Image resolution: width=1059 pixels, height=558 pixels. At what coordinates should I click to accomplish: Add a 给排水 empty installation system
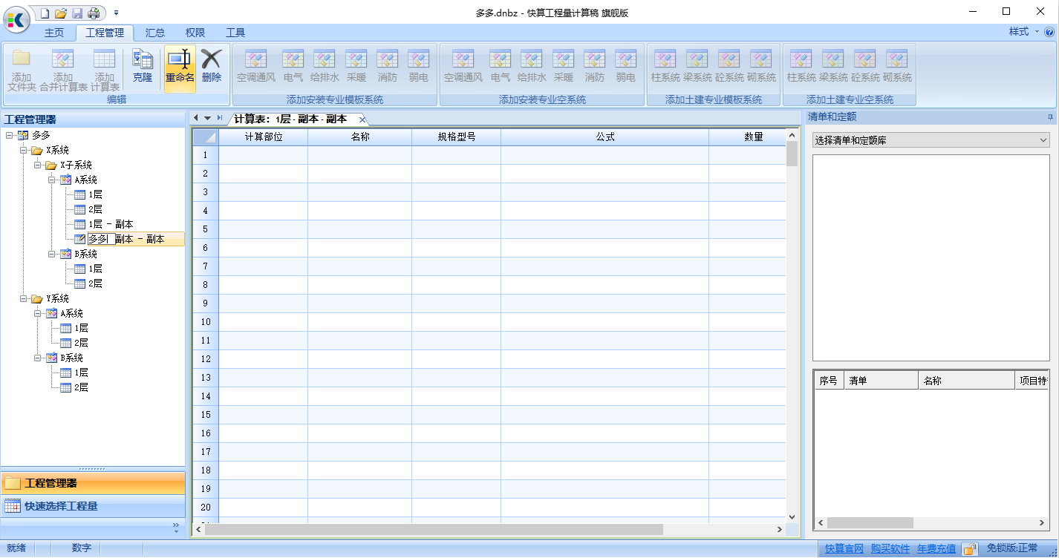(x=531, y=67)
